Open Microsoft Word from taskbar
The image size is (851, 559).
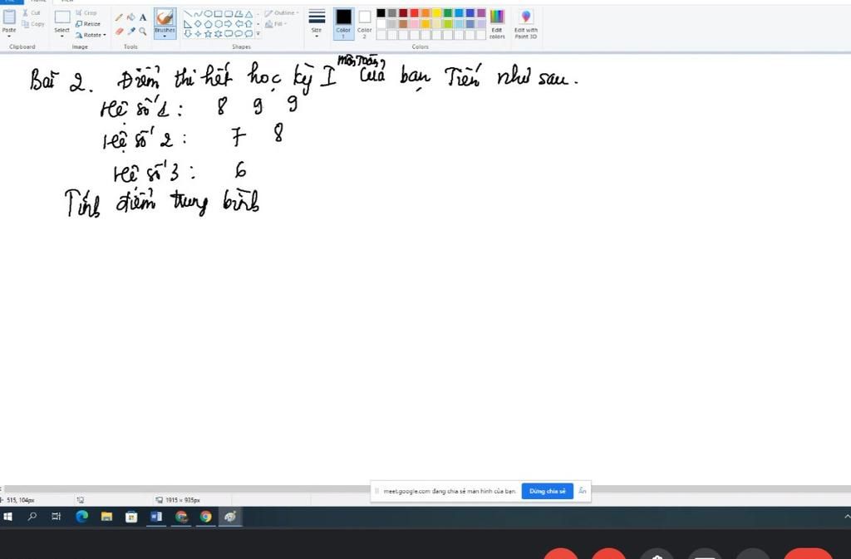coord(156,517)
